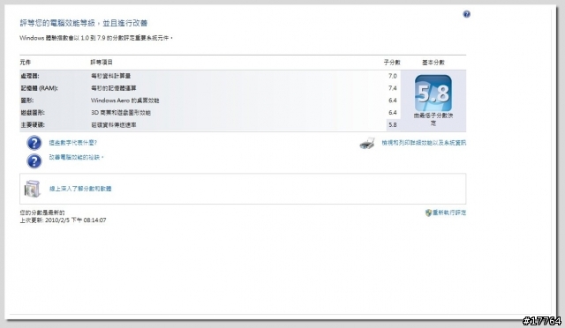Click the software box icon beside 線上深入了解

pyautogui.click(x=32, y=189)
